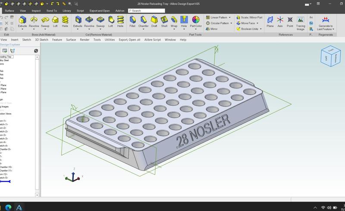This screenshot has height=211, width=345.
Task: Select the Boss Extrude tool
Action: pos(22,22)
